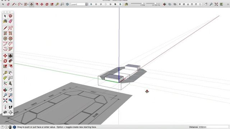Switch to Shaded face style

111,4
